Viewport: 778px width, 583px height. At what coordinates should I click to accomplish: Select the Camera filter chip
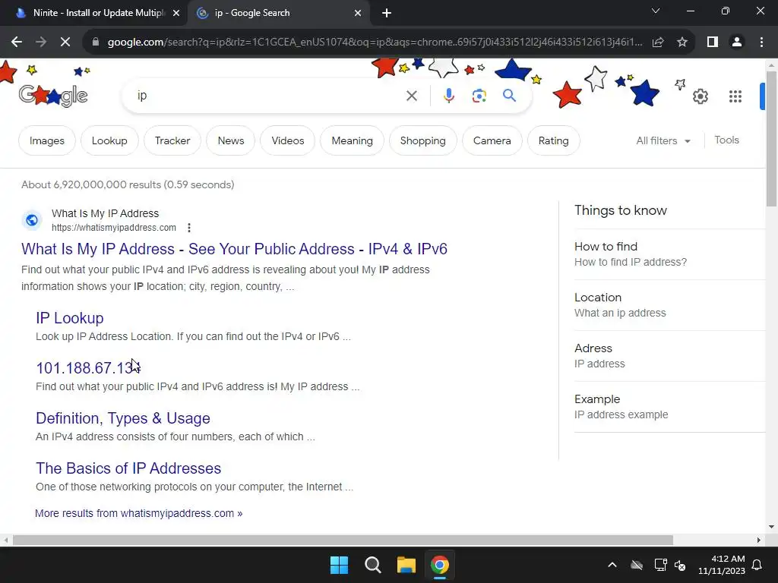point(492,140)
